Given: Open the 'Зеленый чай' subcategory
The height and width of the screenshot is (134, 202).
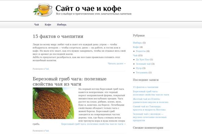Looking at the screenshot, I should pyautogui.click(x=143, y=64).
